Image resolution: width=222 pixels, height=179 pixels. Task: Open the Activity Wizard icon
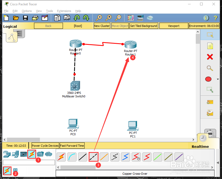point(45,18)
